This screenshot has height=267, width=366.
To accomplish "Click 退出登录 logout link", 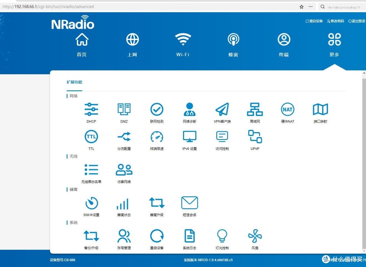I will (x=357, y=21).
